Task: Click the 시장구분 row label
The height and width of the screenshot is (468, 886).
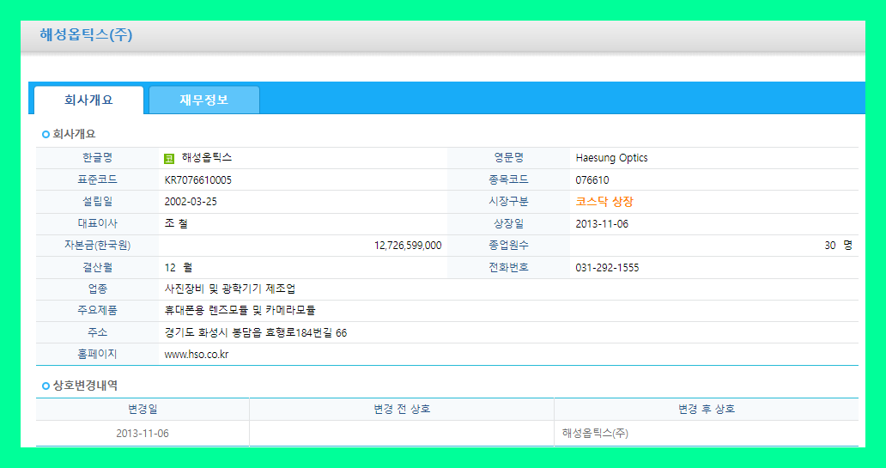Action: point(508,202)
